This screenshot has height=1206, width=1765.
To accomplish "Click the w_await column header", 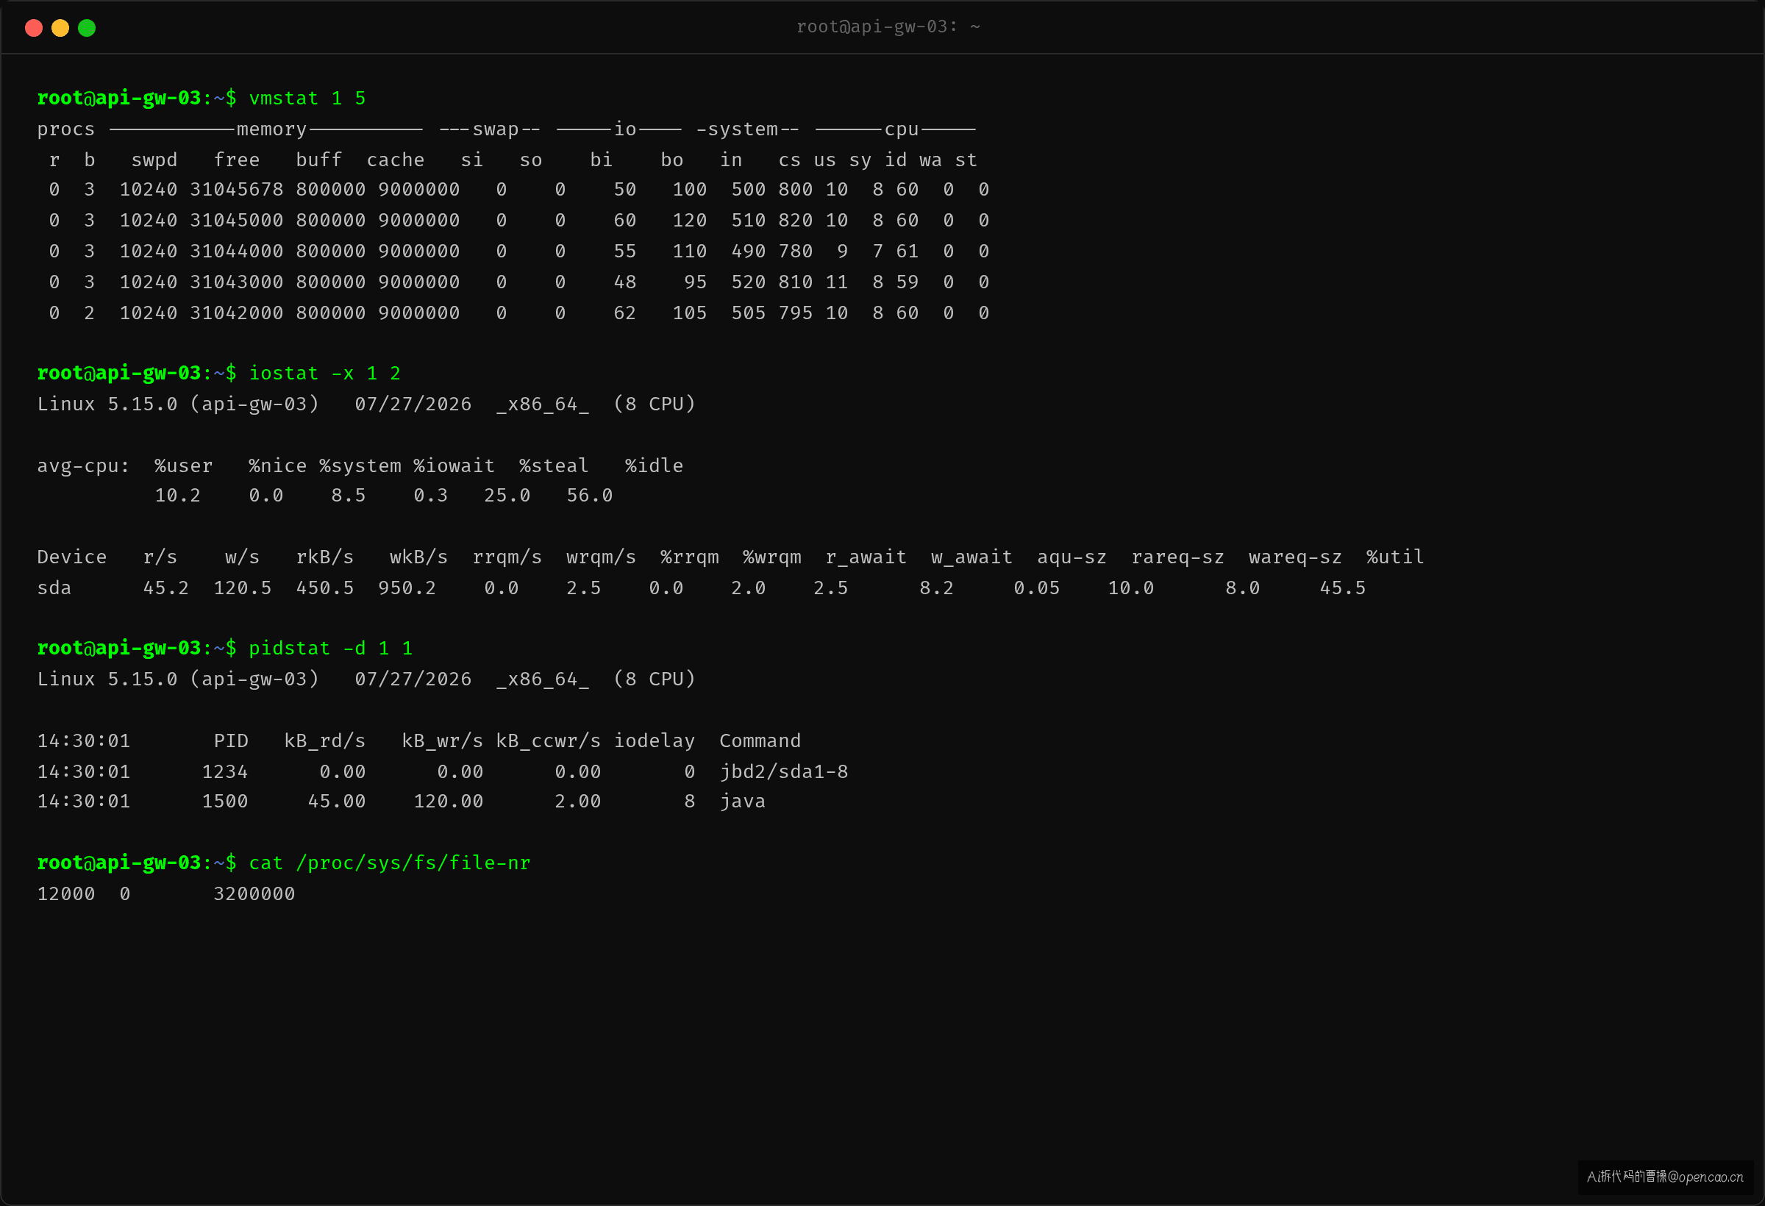I will click(x=971, y=557).
